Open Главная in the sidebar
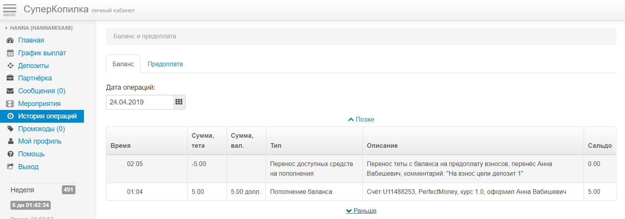 tap(31, 40)
